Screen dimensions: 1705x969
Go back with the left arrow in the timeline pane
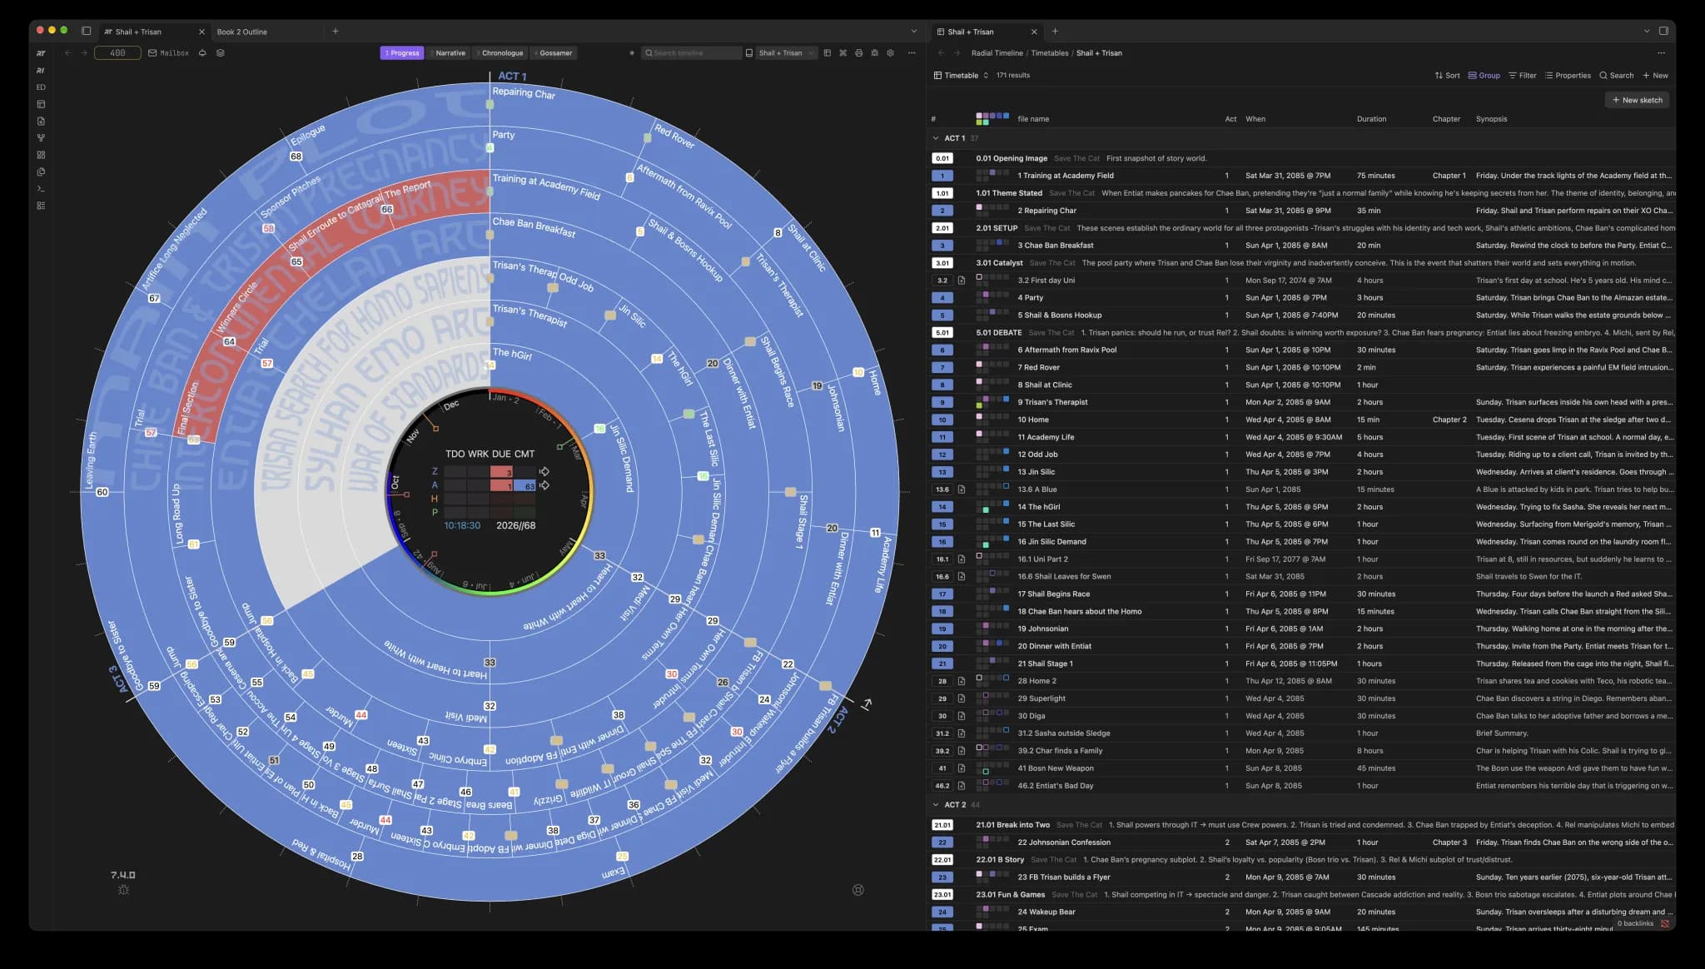68,53
